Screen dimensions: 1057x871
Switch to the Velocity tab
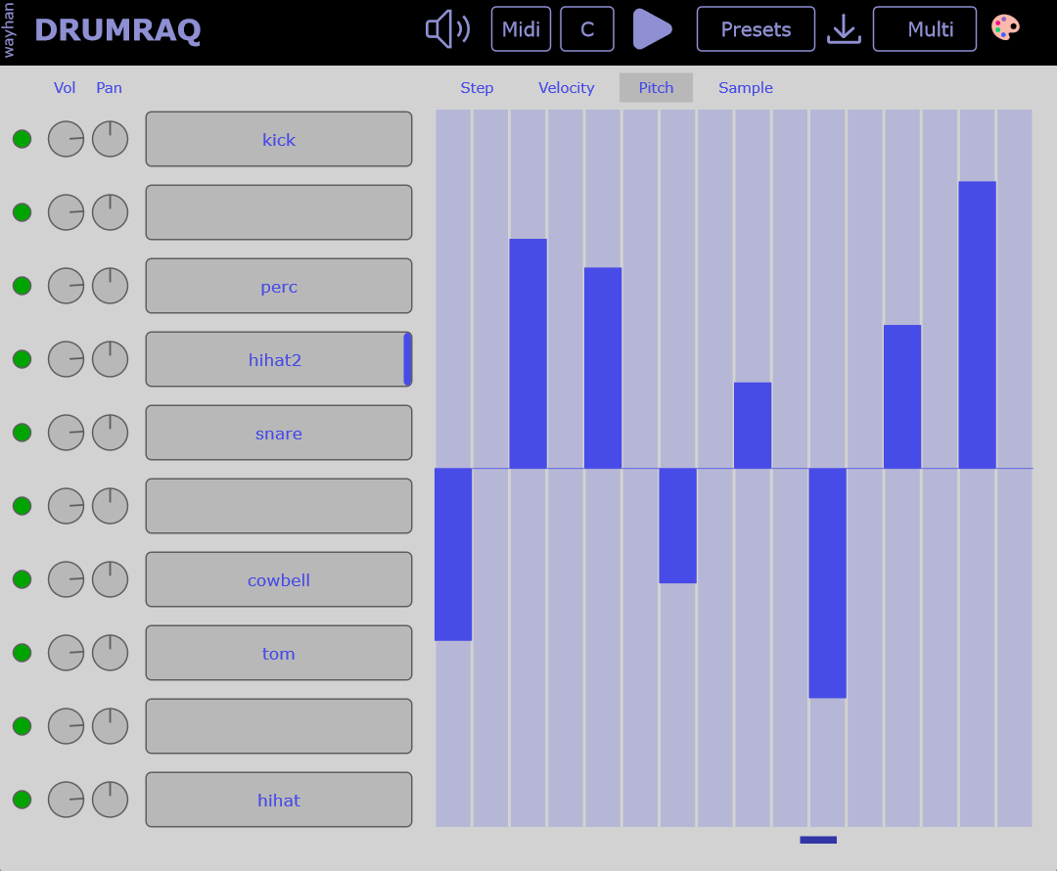tap(567, 88)
